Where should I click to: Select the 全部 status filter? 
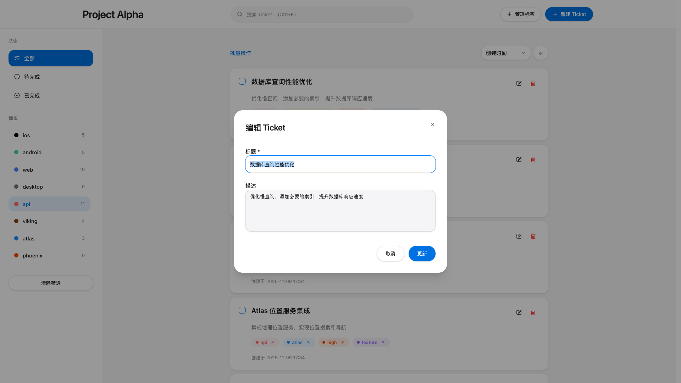pyautogui.click(x=51, y=58)
